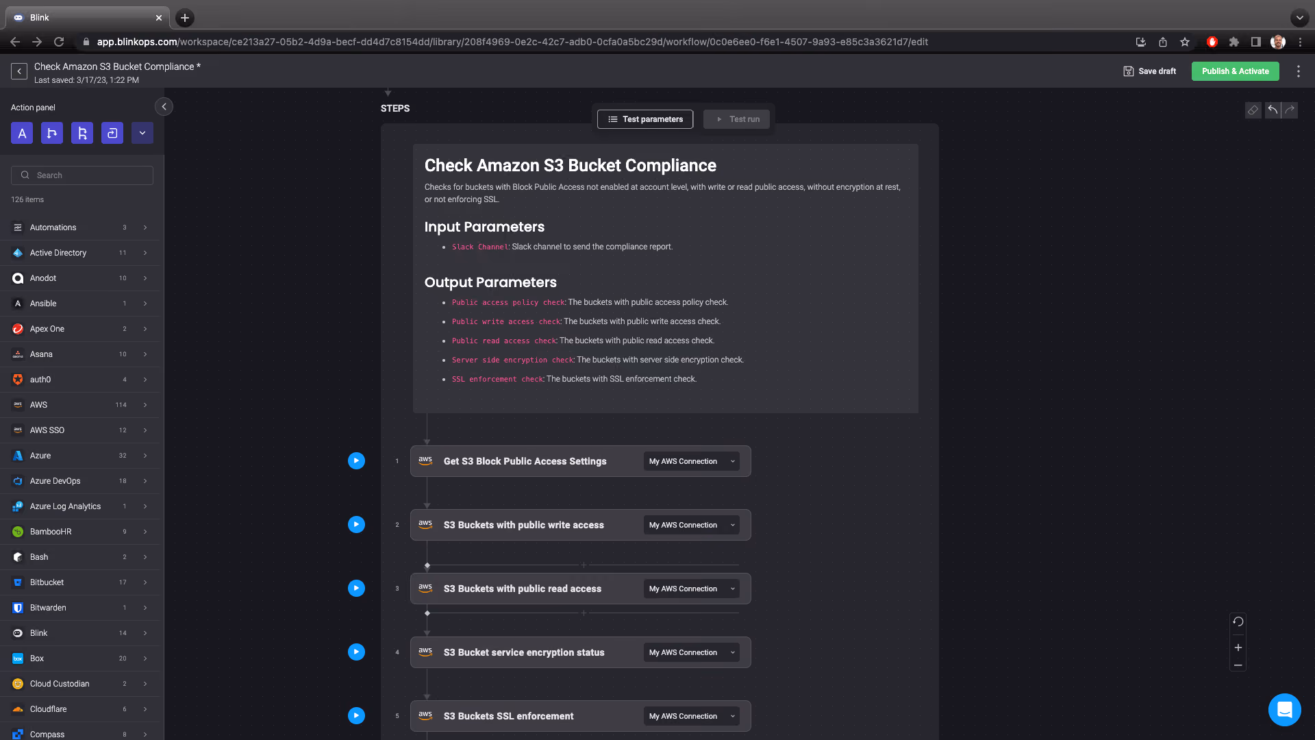Open the Blink actions category
The height and width of the screenshot is (740, 1315).
pyautogui.click(x=79, y=633)
